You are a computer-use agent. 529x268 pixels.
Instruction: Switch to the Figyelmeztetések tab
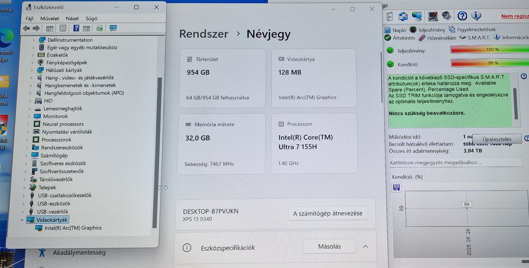[472, 29]
